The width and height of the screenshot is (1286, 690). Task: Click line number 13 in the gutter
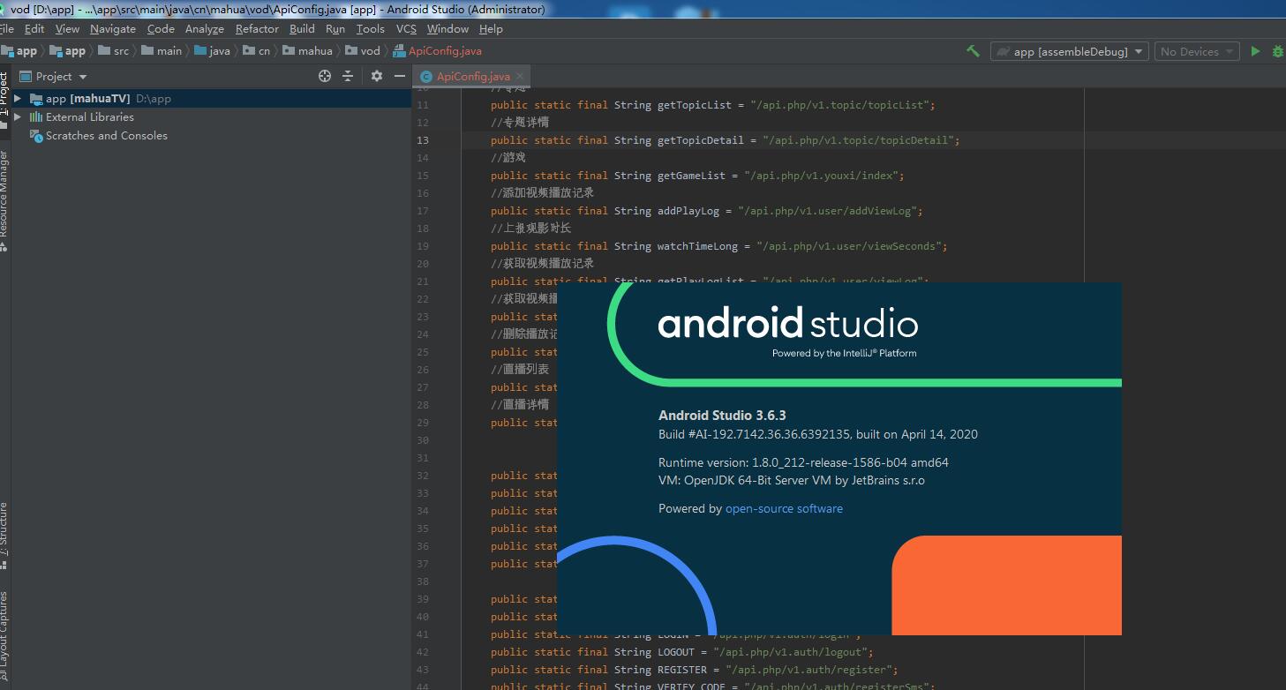(x=423, y=140)
